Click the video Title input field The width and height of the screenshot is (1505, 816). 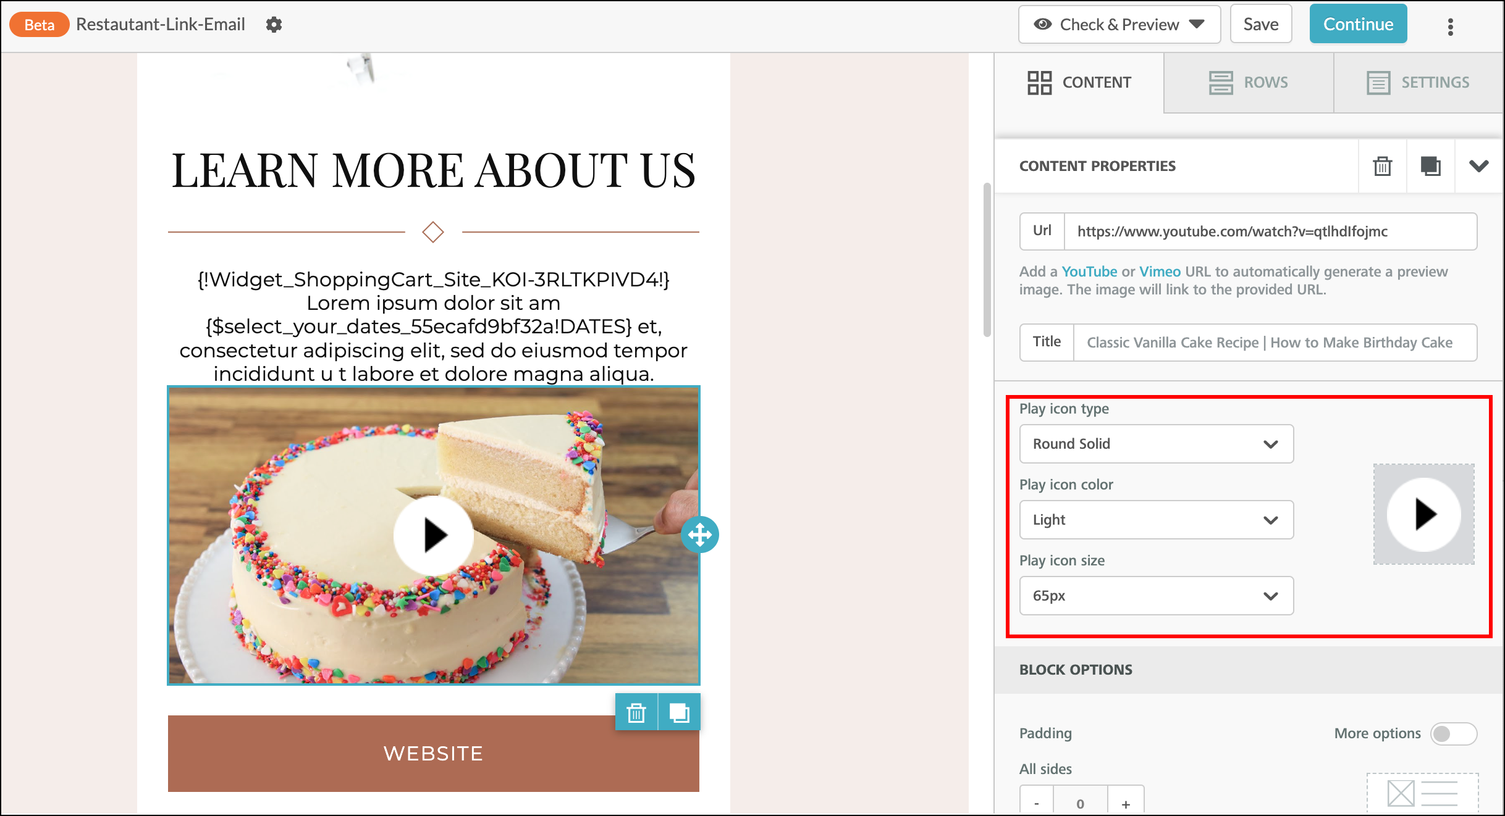tap(1275, 343)
